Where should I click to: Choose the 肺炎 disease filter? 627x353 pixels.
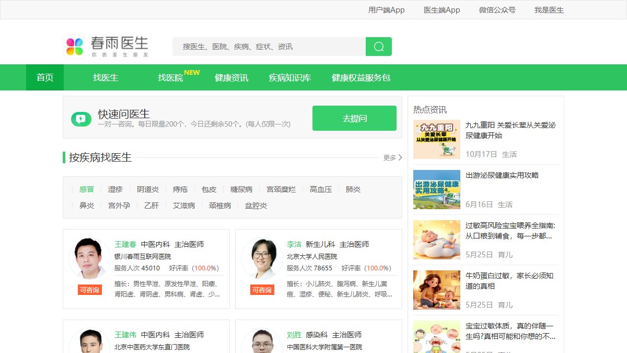click(x=353, y=189)
